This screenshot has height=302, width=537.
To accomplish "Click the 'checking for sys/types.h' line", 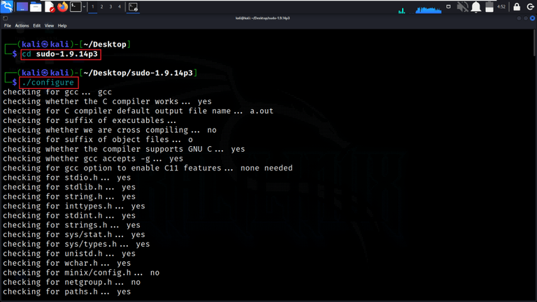I will click(76, 244).
